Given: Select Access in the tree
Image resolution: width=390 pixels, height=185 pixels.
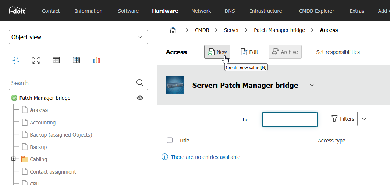Looking at the screenshot, I should click(39, 110).
